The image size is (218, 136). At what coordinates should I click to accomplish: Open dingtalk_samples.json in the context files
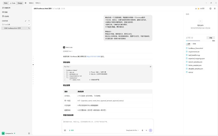coord(196,69)
